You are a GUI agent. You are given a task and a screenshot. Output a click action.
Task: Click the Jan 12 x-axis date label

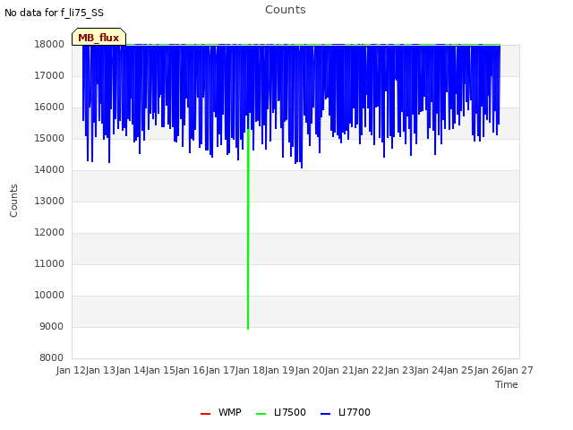(71, 370)
